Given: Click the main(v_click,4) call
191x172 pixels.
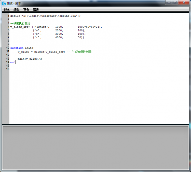Looking at the screenshot, I should pos(30,59).
